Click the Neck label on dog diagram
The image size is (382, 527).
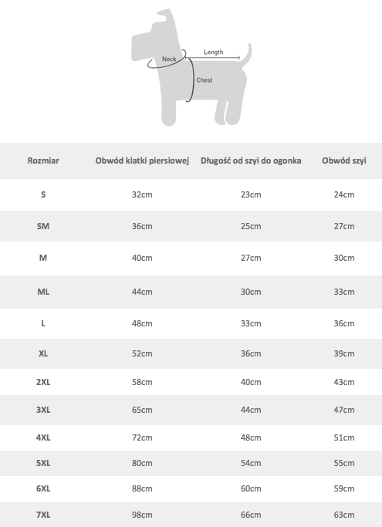click(169, 59)
